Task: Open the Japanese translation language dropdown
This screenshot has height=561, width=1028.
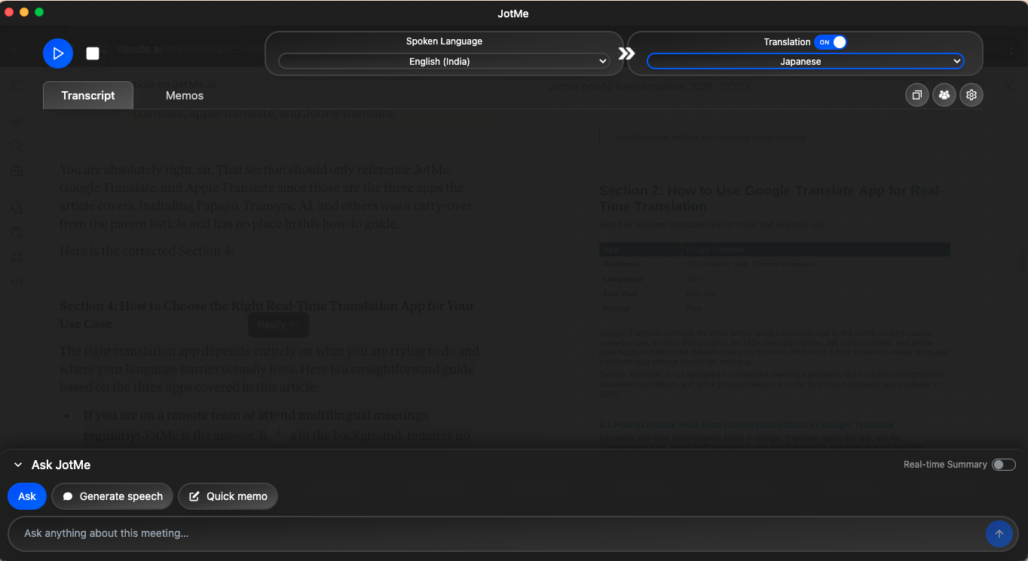Action: pos(805,62)
